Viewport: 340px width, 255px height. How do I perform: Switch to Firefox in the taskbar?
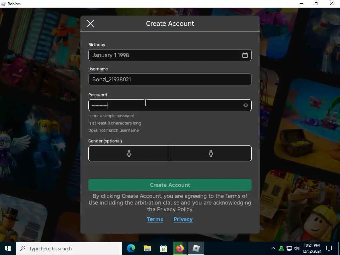(180, 248)
